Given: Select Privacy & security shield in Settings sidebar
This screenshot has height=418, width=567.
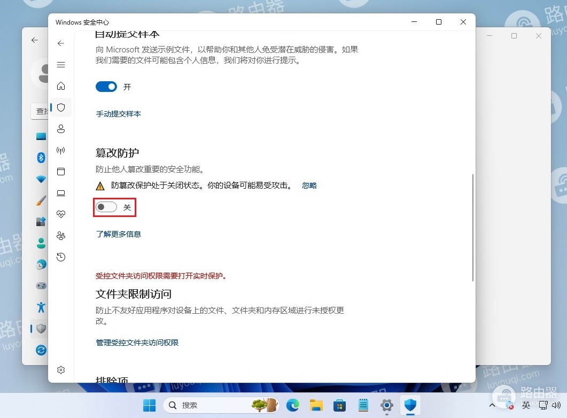Looking at the screenshot, I should click(x=41, y=328).
